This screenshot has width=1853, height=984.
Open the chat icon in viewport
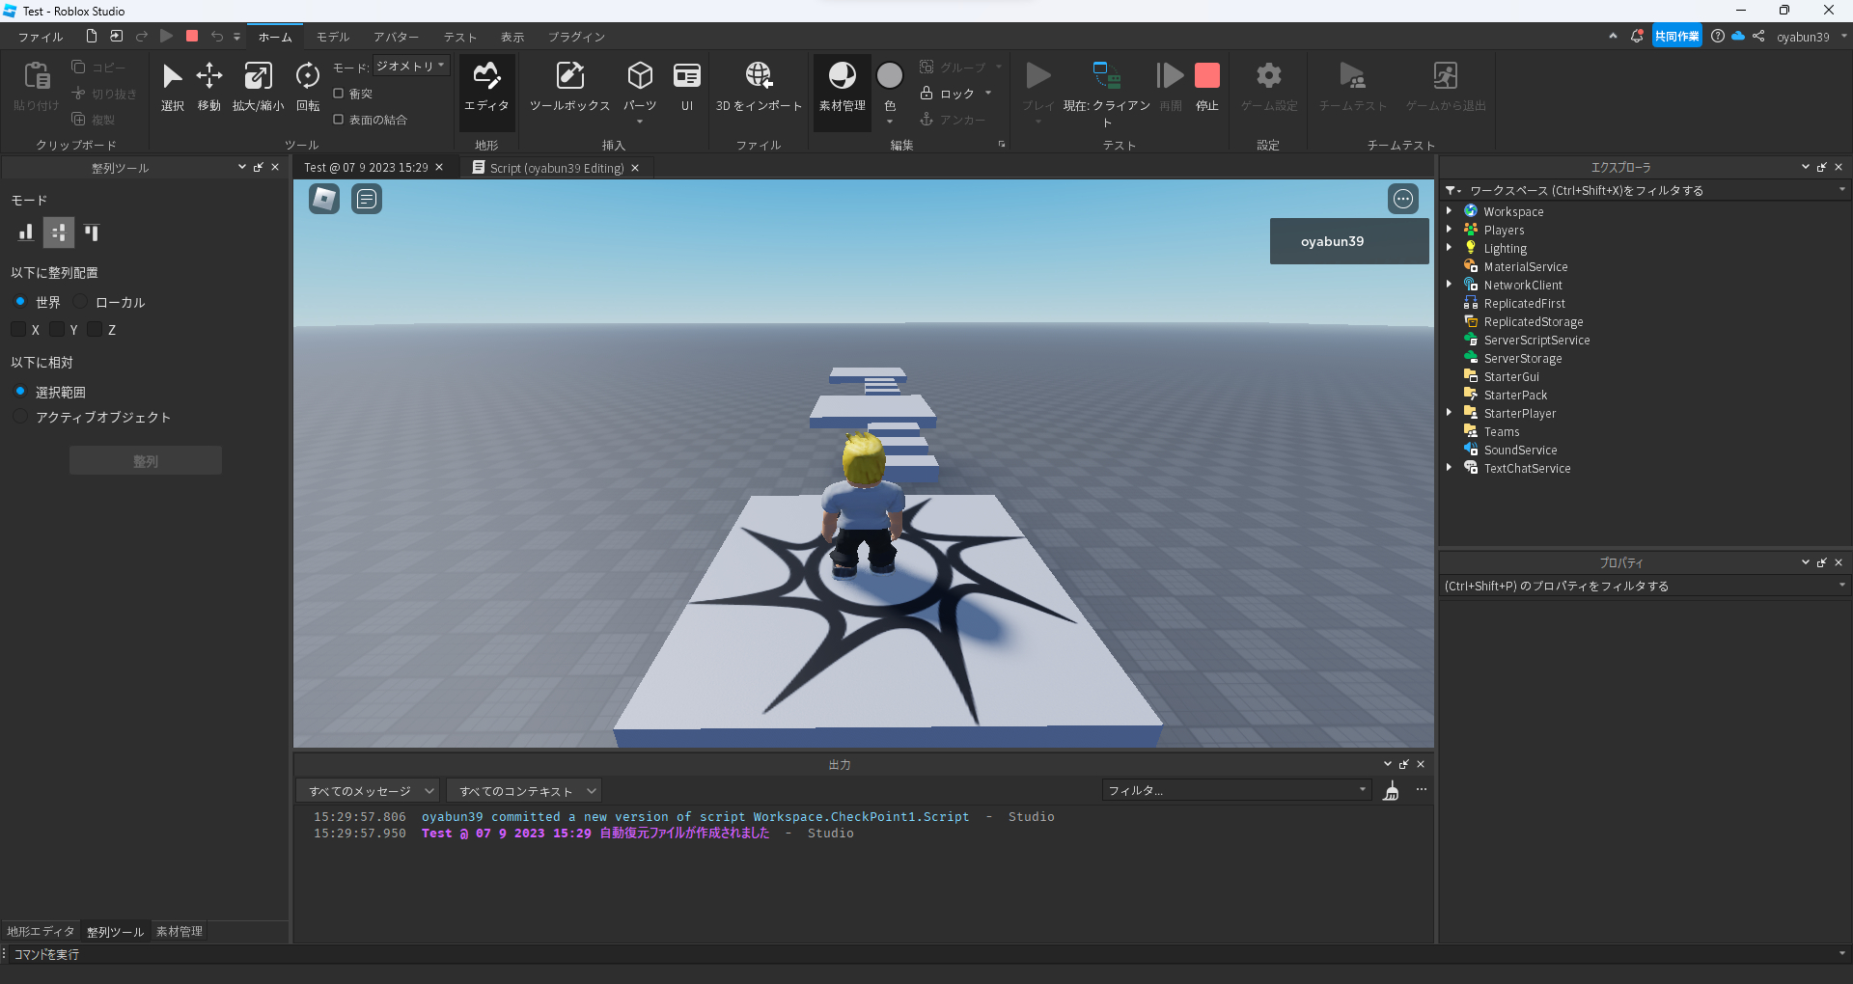(x=367, y=199)
